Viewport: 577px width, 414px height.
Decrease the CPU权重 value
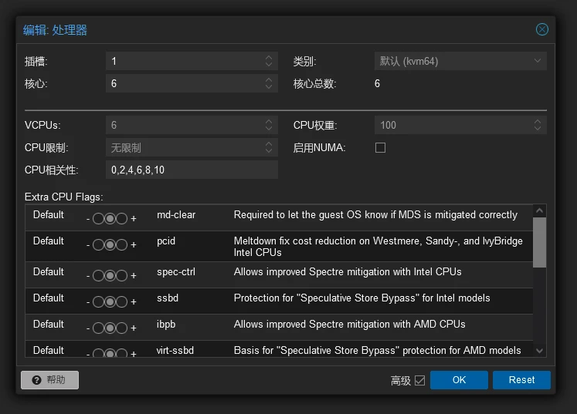[x=538, y=129]
